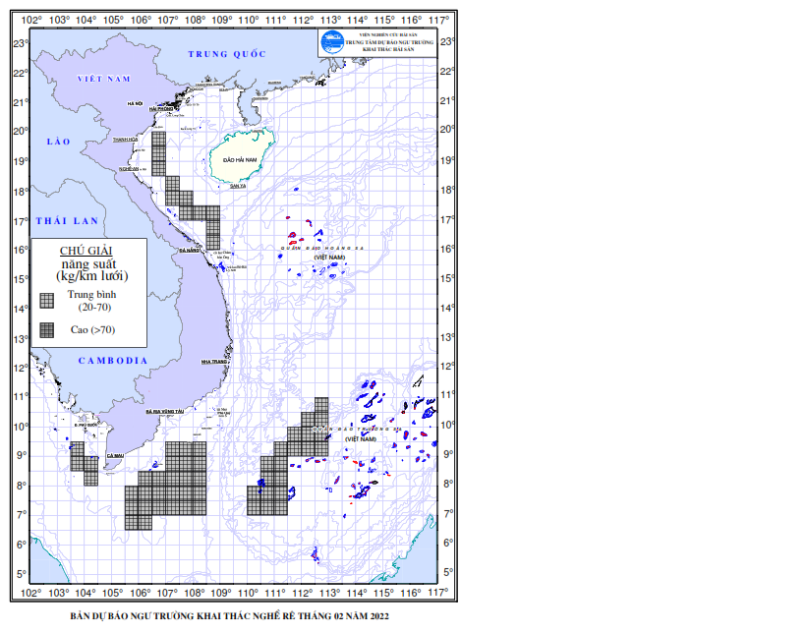Image resolution: width=805 pixels, height=634 pixels.
Task: Click the hatched zone off Thanh Hóa coast
Action: [x=158, y=153]
